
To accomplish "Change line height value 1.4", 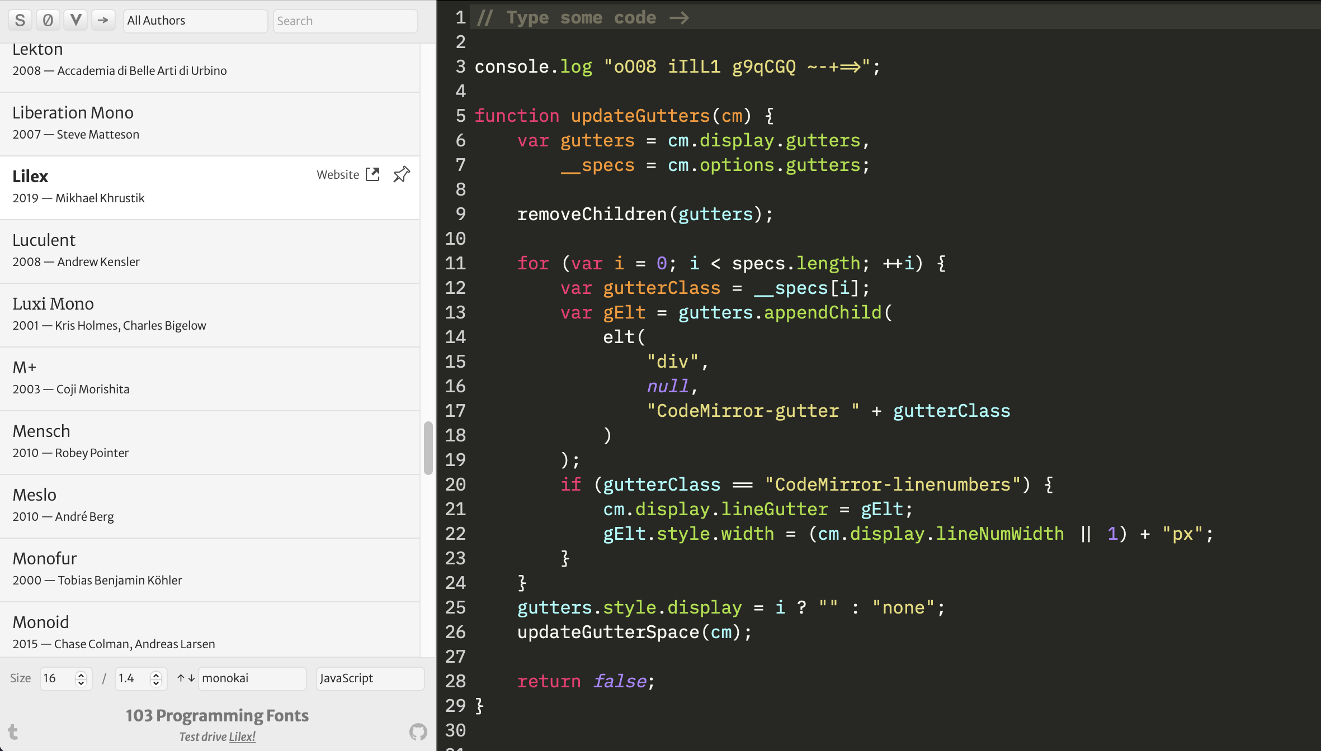I will [x=134, y=678].
